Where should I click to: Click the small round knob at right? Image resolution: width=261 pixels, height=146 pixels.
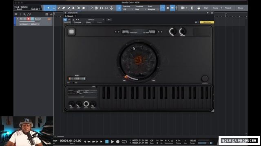pos(205,78)
